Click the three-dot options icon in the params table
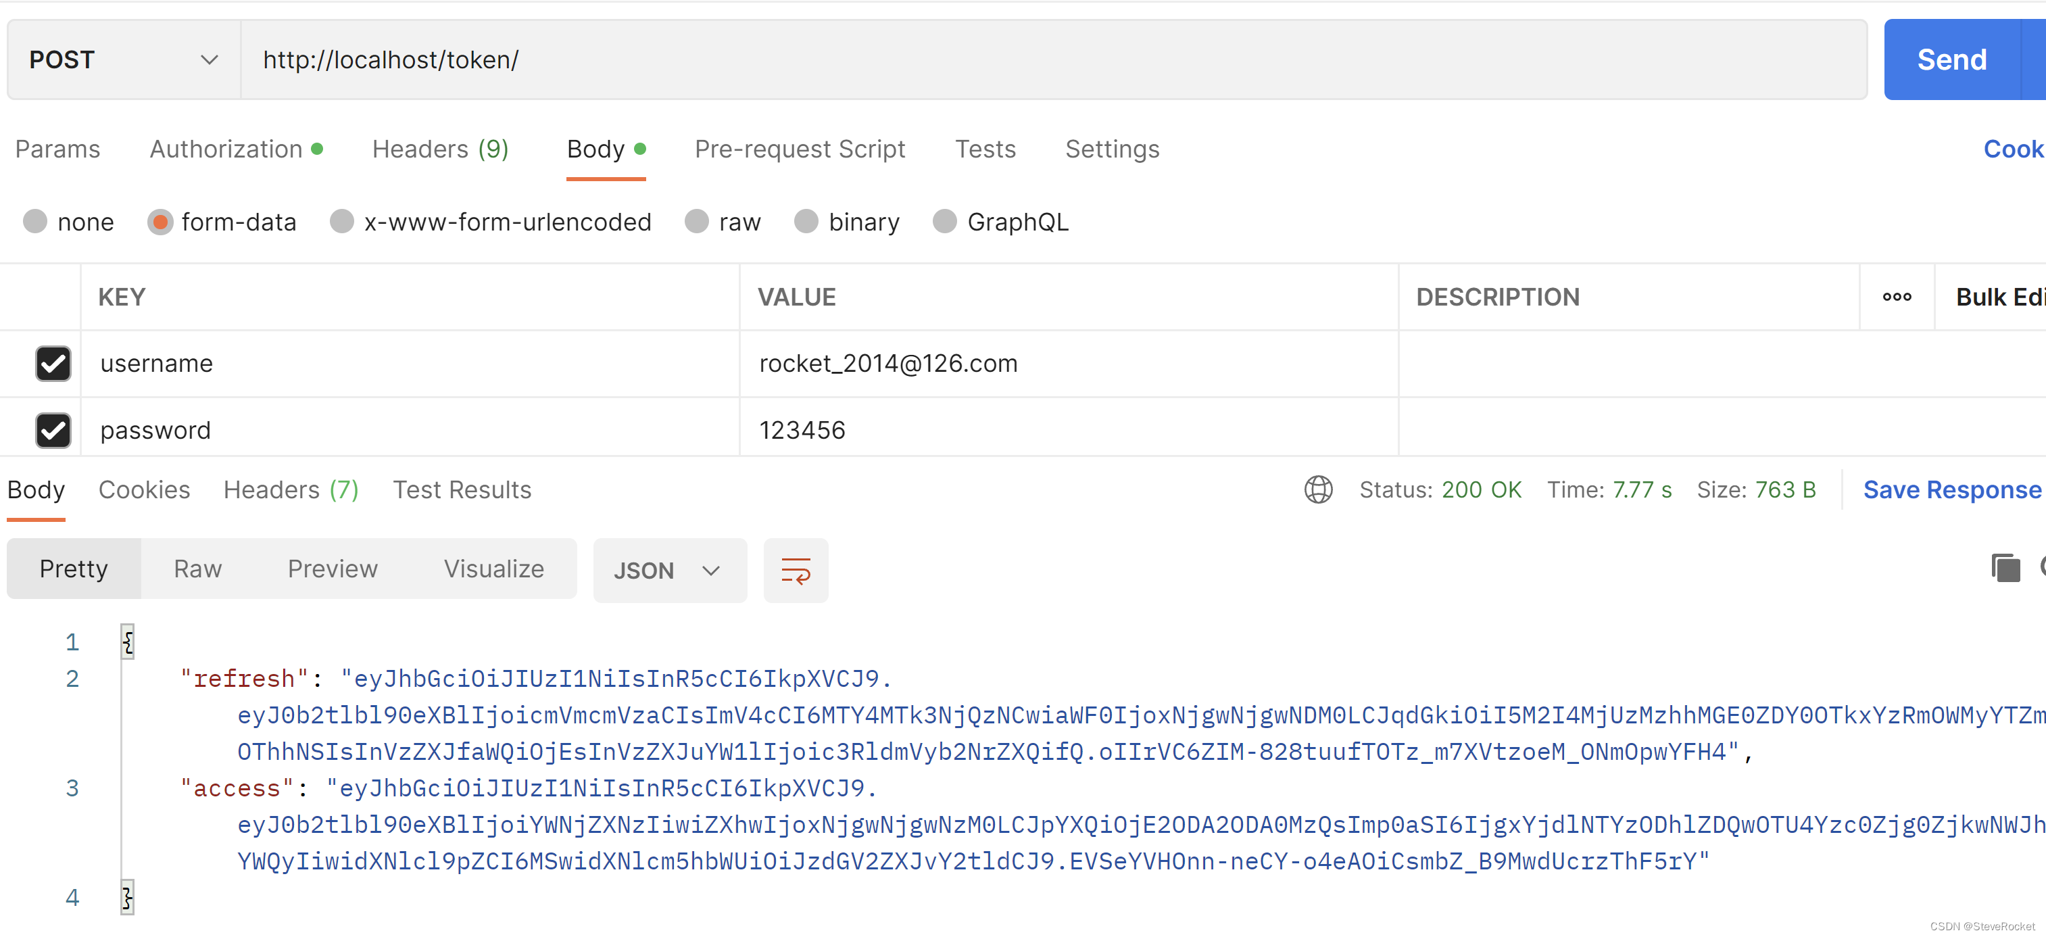The width and height of the screenshot is (2046, 937). [x=1897, y=296]
